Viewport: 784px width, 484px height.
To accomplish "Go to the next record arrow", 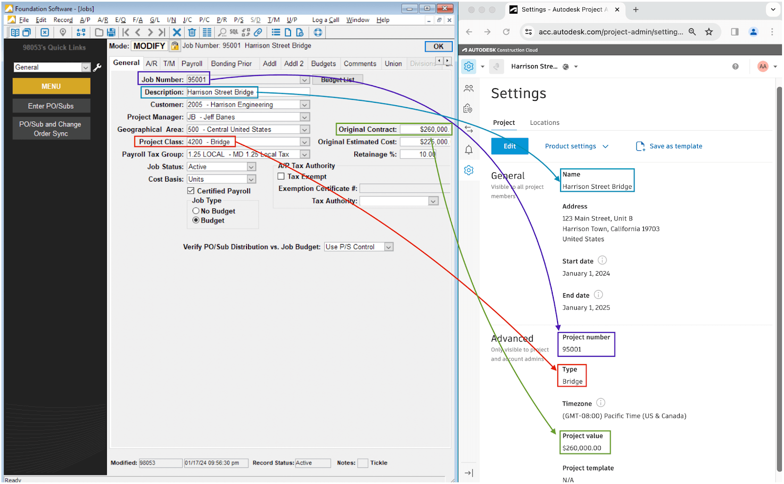I will [x=150, y=32].
